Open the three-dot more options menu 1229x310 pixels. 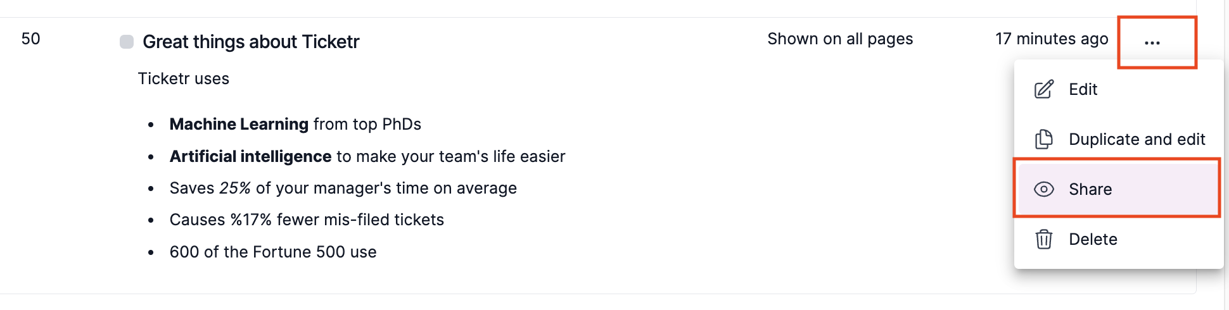[1152, 42]
